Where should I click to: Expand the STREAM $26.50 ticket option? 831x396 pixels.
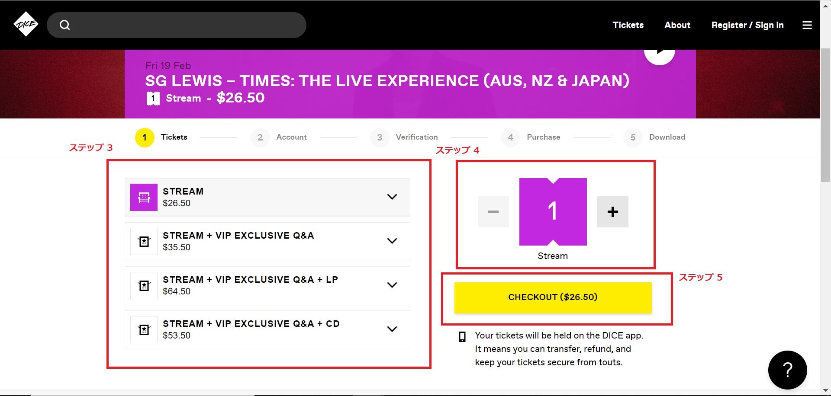tap(392, 197)
